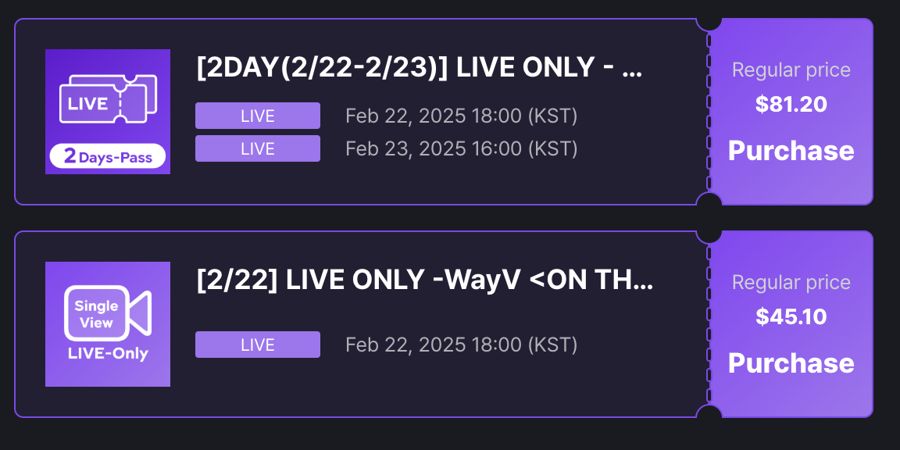Click LIVE badge beside Feb 22 in 2DAY ticket
Image resolution: width=900 pixels, height=450 pixels.
pos(258,116)
